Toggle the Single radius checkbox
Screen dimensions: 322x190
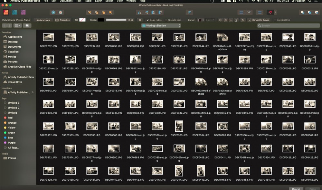(148, 20)
